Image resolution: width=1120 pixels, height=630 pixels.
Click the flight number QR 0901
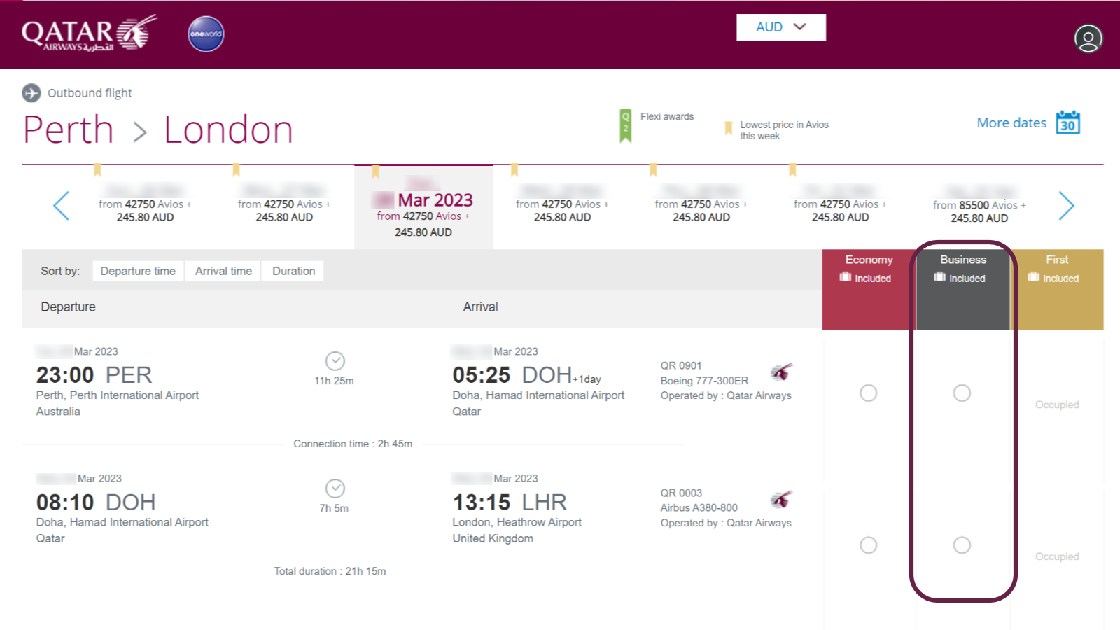click(x=681, y=365)
